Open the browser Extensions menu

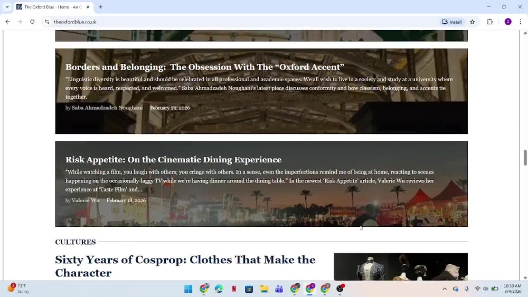point(489,22)
